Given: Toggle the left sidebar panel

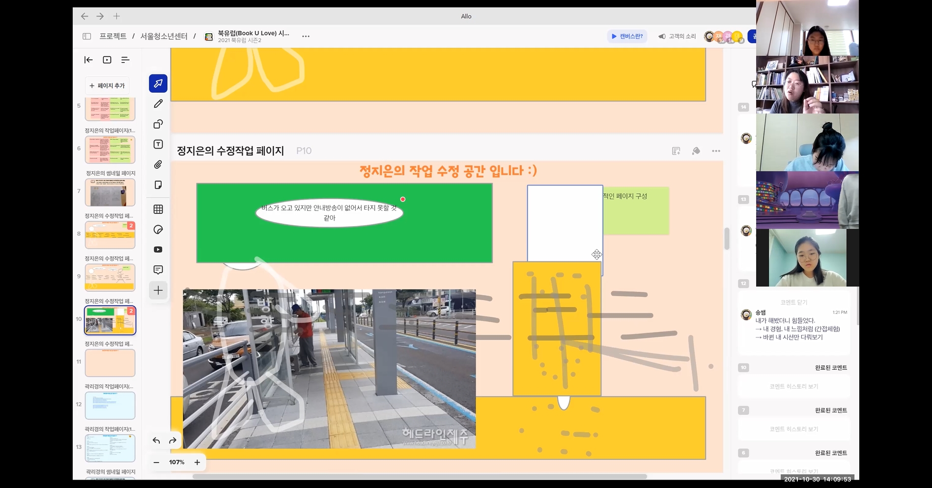Looking at the screenshot, I should (87, 36).
